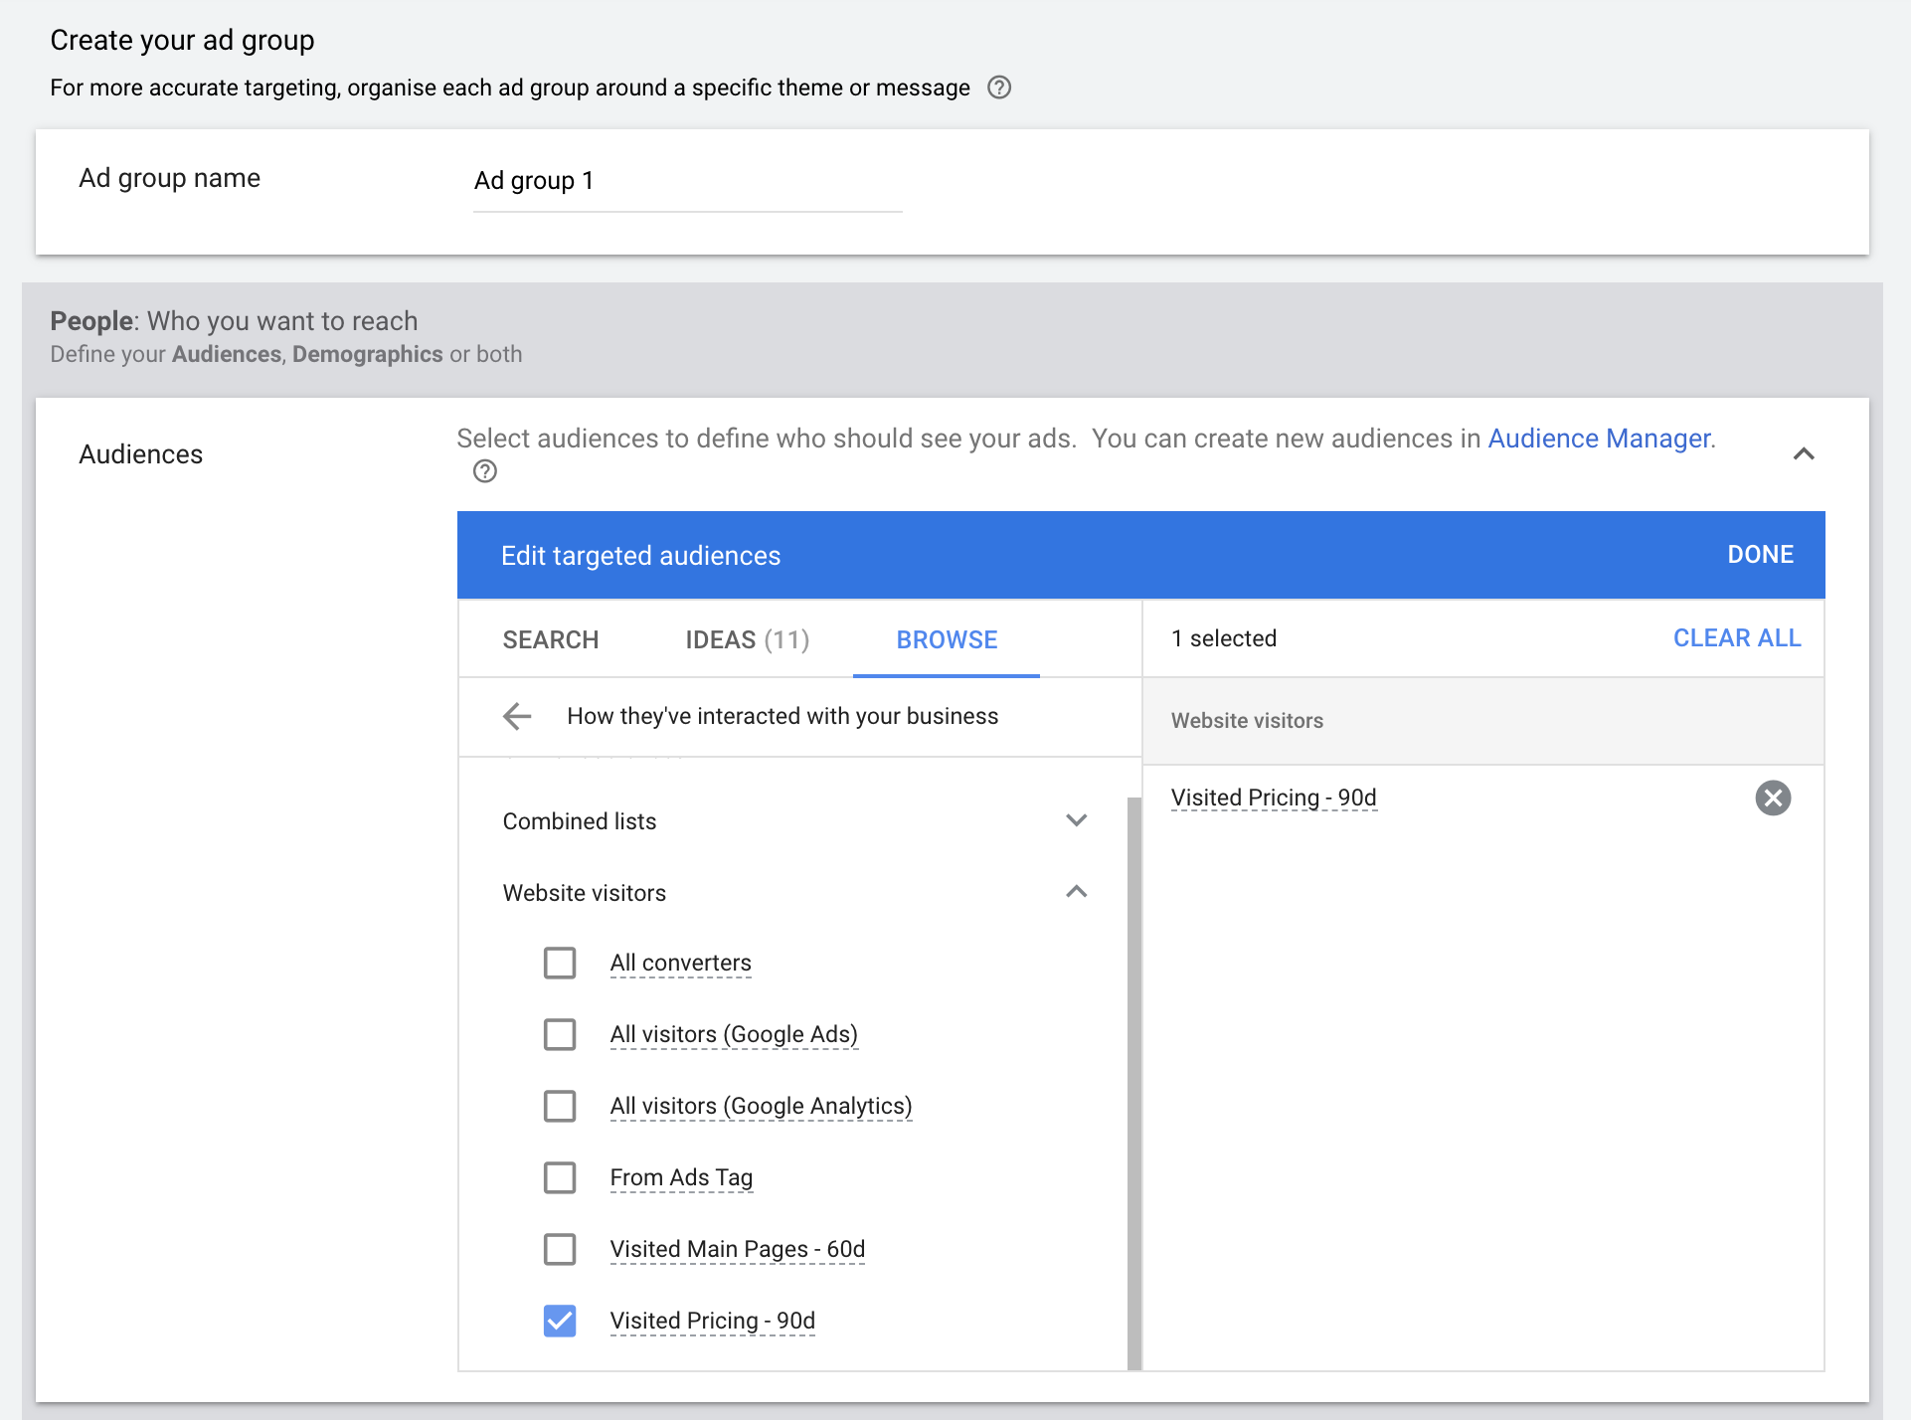Check All visitors (Google Analytics)
The height and width of the screenshot is (1420, 1911).
[x=560, y=1106]
